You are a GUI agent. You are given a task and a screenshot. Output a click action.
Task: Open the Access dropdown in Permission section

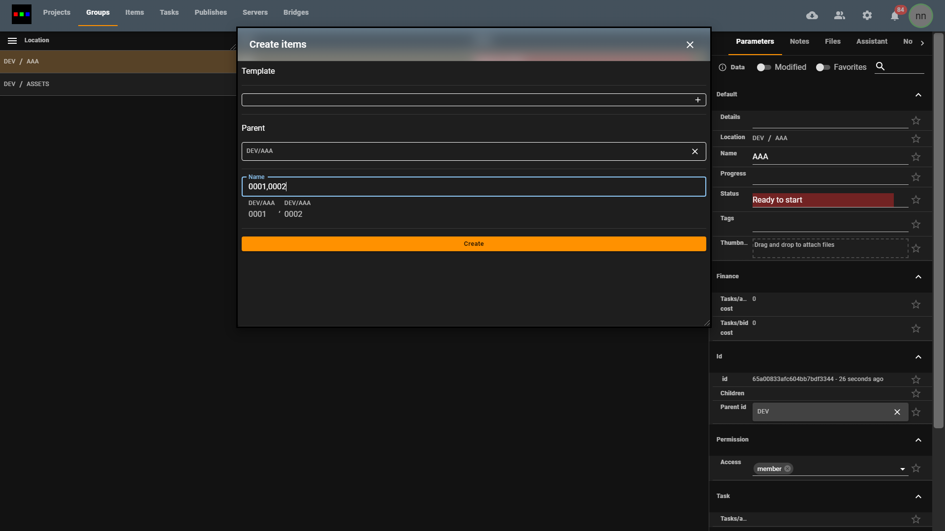pos(903,469)
